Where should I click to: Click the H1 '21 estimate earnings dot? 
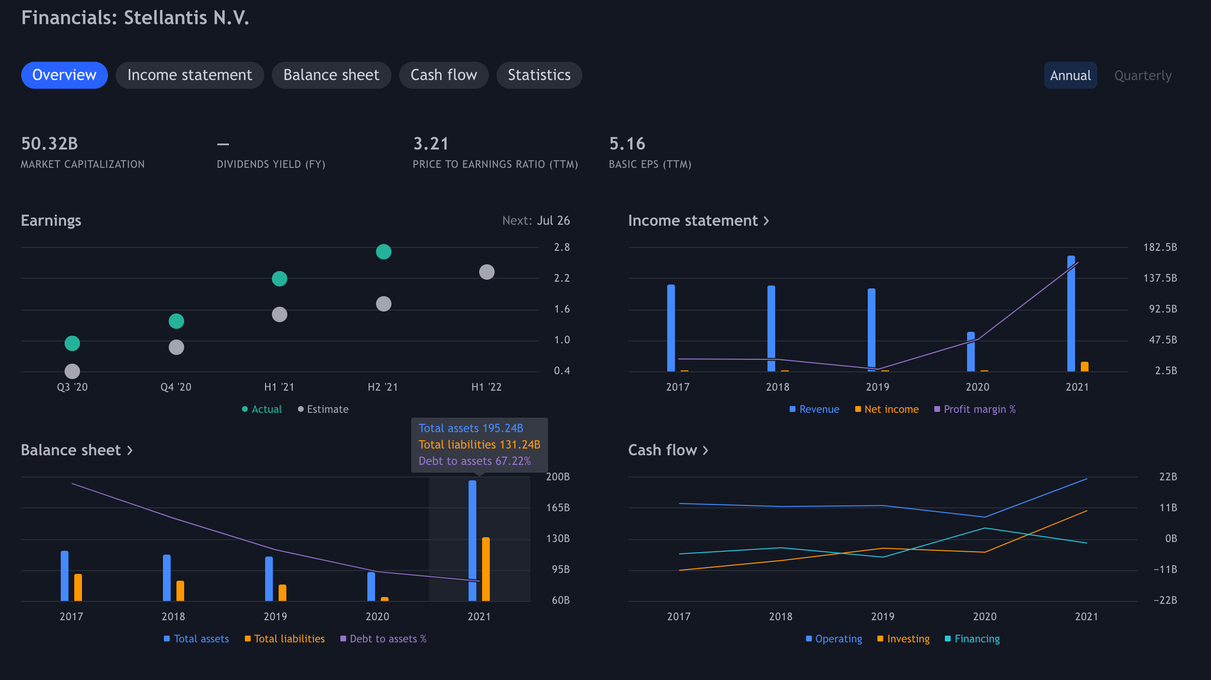click(280, 314)
